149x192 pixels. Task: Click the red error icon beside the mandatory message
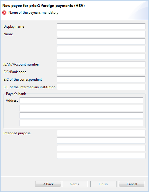(4, 13)
